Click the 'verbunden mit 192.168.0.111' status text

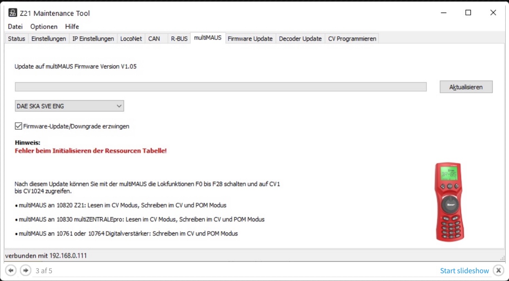pos(46,256)
